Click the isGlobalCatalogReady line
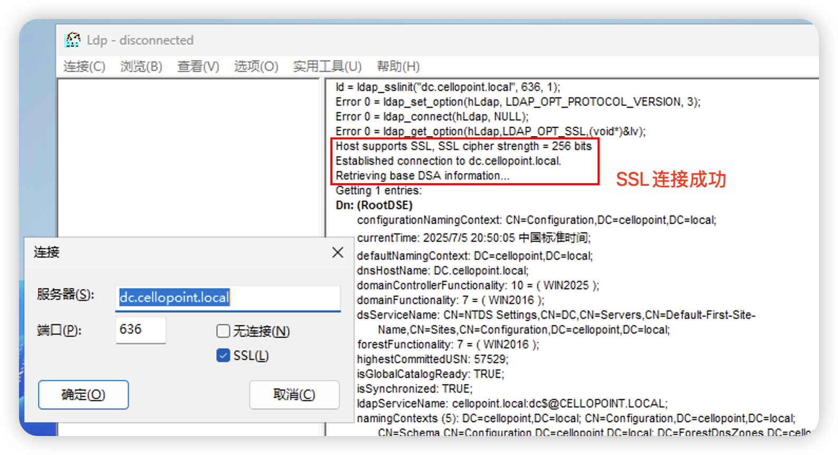The image size is (838, 455). point(431,374)
